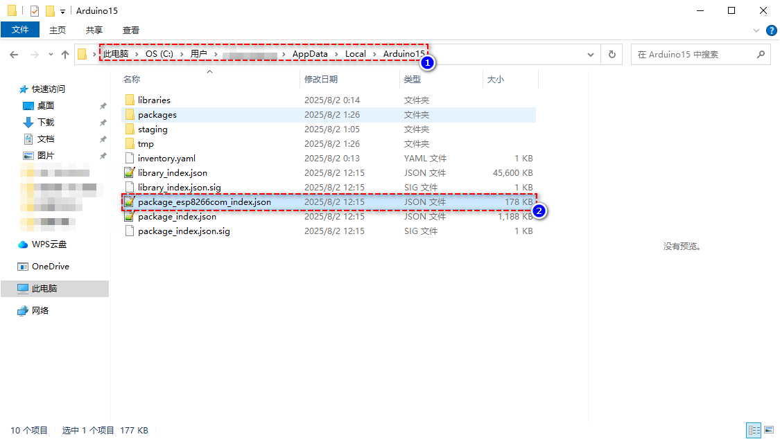Open OneDrive in the navigation pane
The height and width of the screenshot is (439, 780).
pyautogui.click(x=50, y=267)
